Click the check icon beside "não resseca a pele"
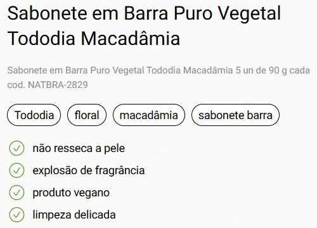 pos(16,148)
